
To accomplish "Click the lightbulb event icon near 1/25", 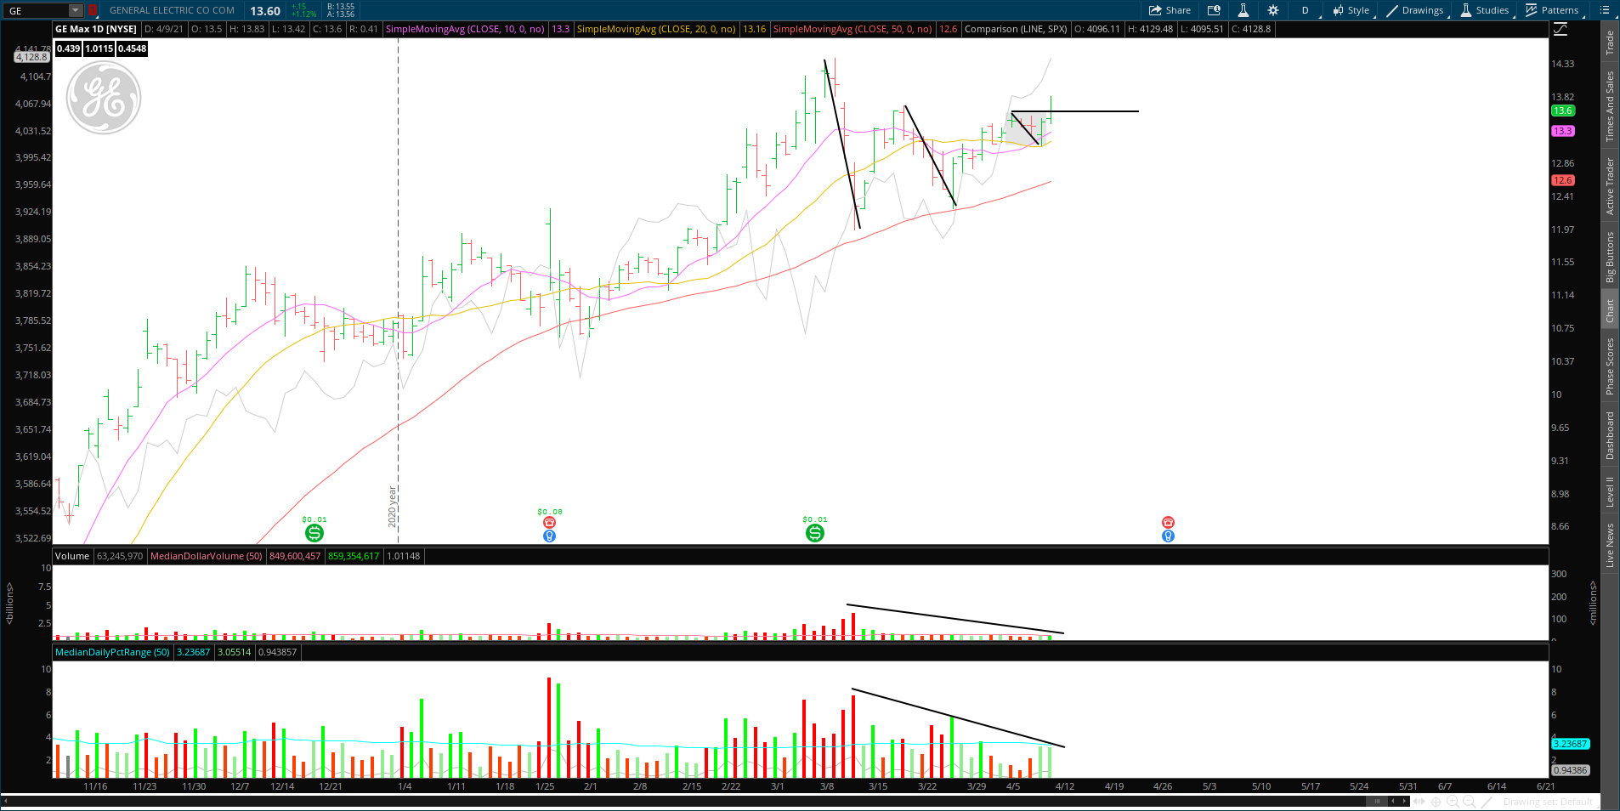I will pyautogui.click(x=549, y=536).
